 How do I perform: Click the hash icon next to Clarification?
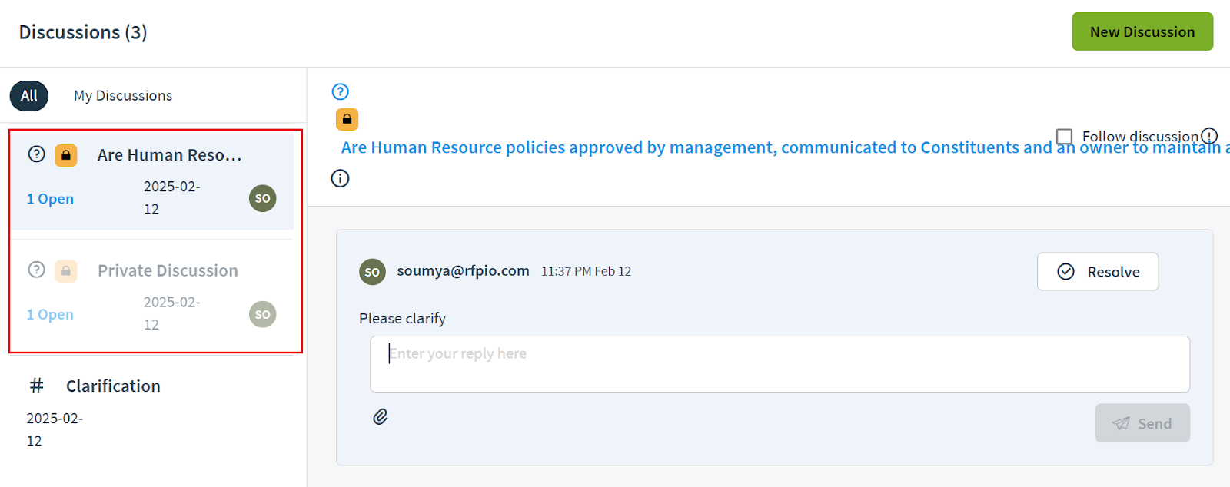[36, 386]
